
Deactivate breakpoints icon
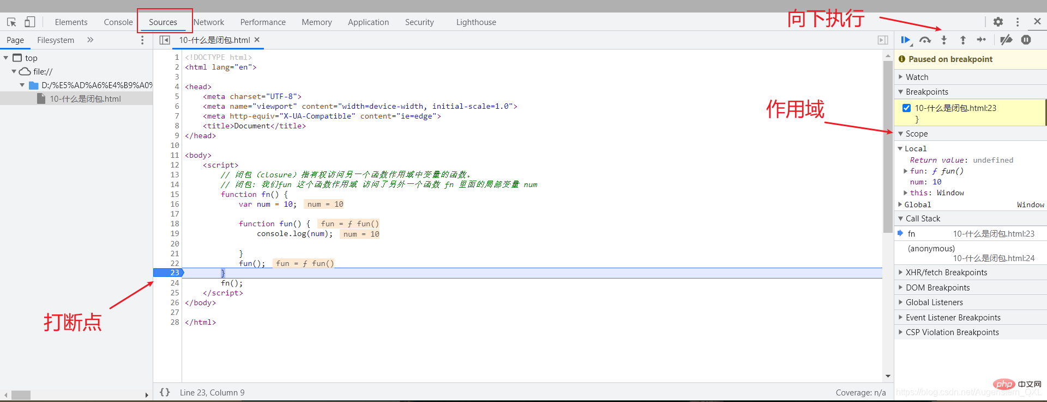click(1007, 40)
